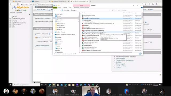The width and height of the screenshot is (171, 96).
Task: Expand the information_schema database node
Action: pos(10,19)
